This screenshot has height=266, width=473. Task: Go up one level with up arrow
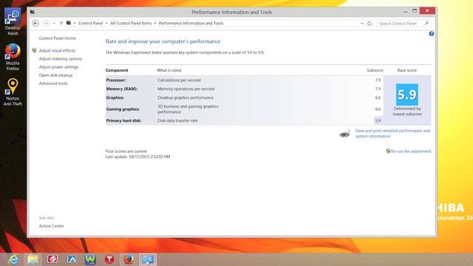coord(61,23)
